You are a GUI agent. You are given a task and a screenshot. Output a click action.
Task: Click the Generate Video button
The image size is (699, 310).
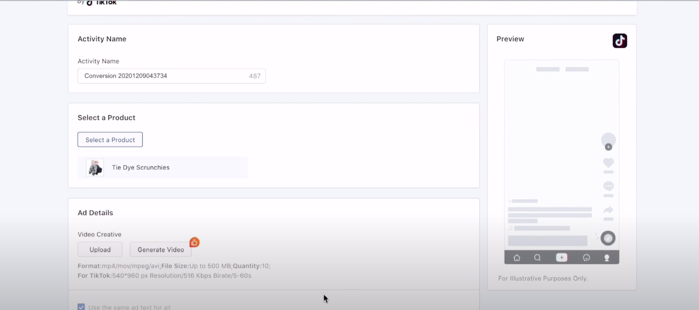161,250
